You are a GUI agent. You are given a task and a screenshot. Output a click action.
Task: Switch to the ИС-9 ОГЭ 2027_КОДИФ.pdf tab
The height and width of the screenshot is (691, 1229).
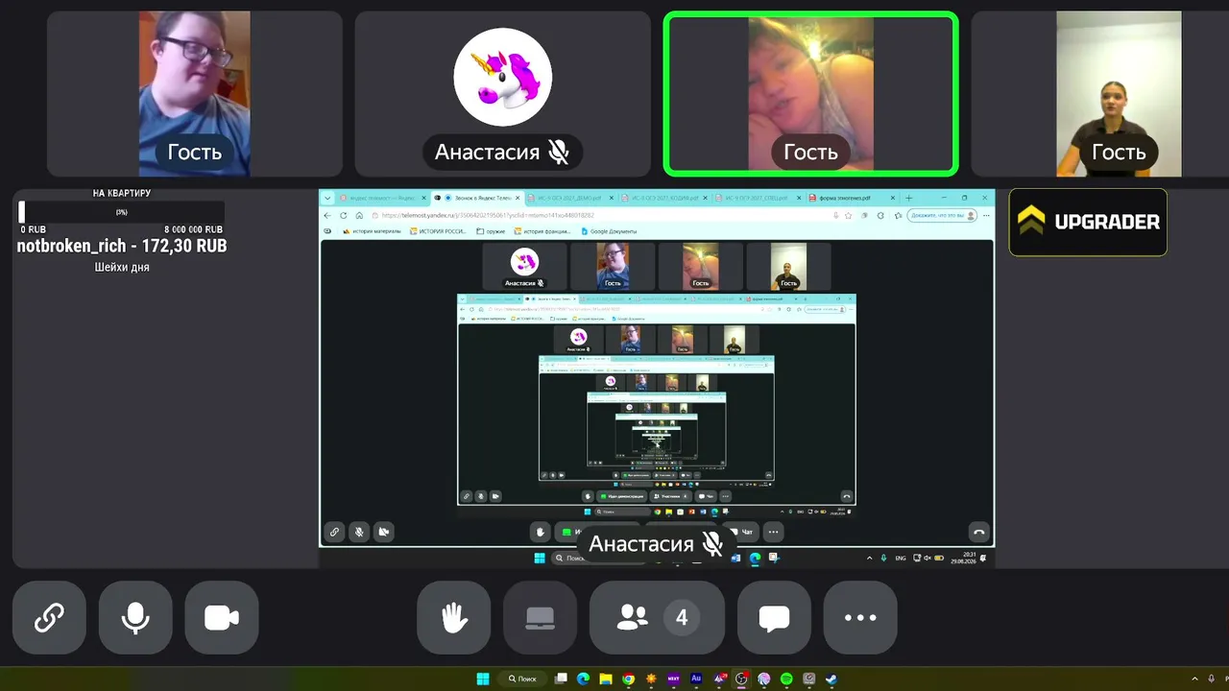tap(663, 198)
